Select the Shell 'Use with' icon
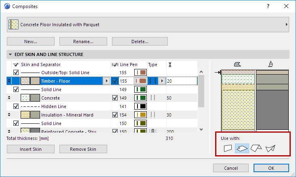This screenshot has height=177, width=296. tap(271, 148)
